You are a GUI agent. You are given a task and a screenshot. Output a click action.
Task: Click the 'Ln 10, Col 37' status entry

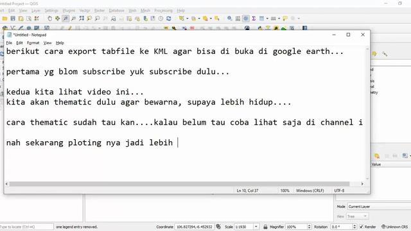(x=247, y=191)
